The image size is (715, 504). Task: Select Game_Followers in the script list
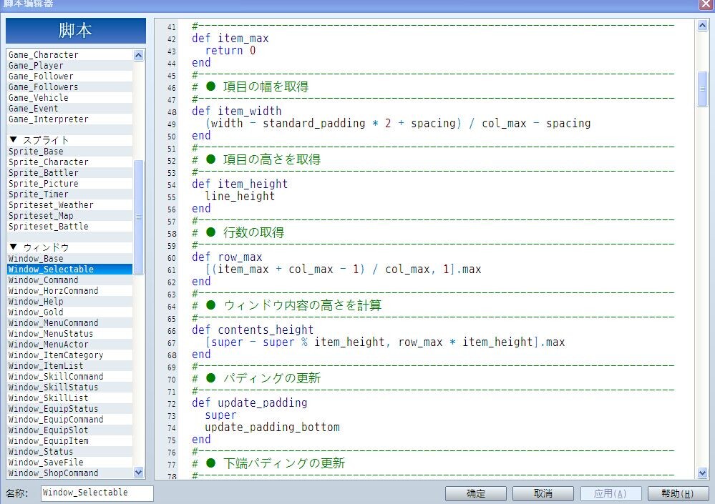[70, 87]
